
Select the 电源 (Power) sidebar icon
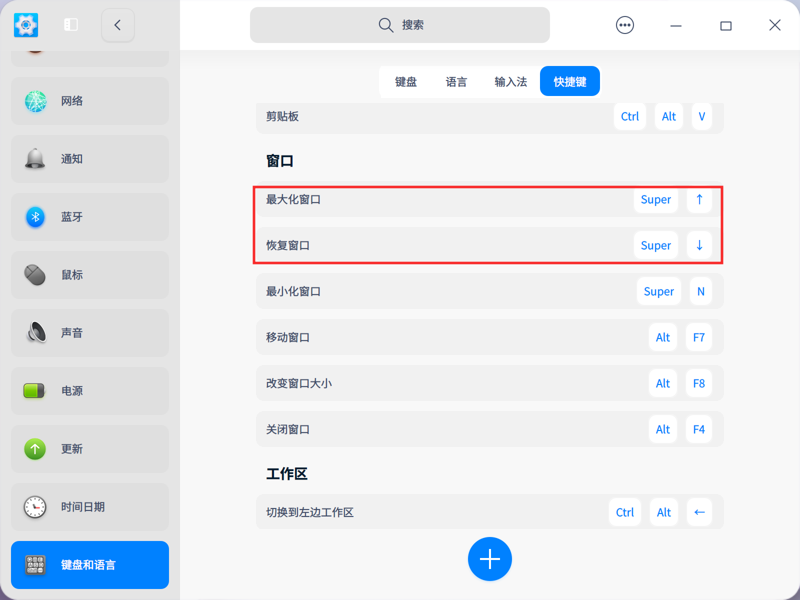coord(89,391)
